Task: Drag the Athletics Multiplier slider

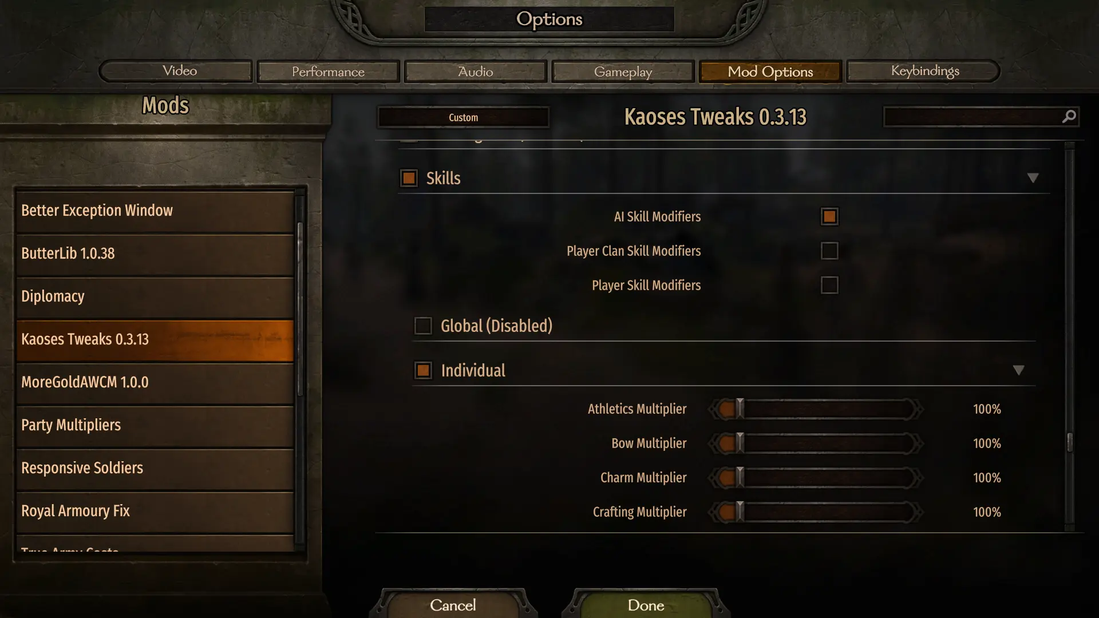Action: pyautogui.click(x=738, y=409)
